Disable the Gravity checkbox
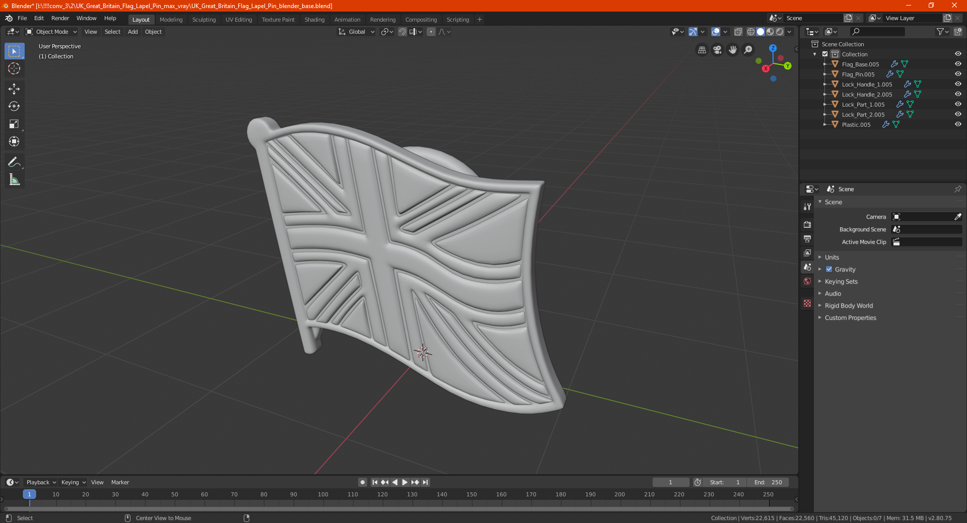The width and height of the screenshot is (967, 523). click(829, 269)
